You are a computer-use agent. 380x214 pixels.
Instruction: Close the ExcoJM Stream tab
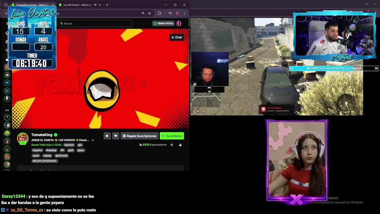point(100,5)
